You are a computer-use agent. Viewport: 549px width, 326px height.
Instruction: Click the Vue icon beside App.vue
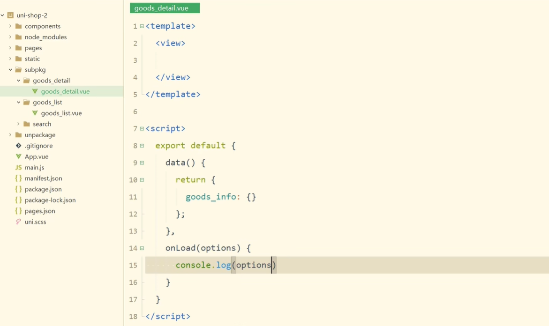(19, 156)
